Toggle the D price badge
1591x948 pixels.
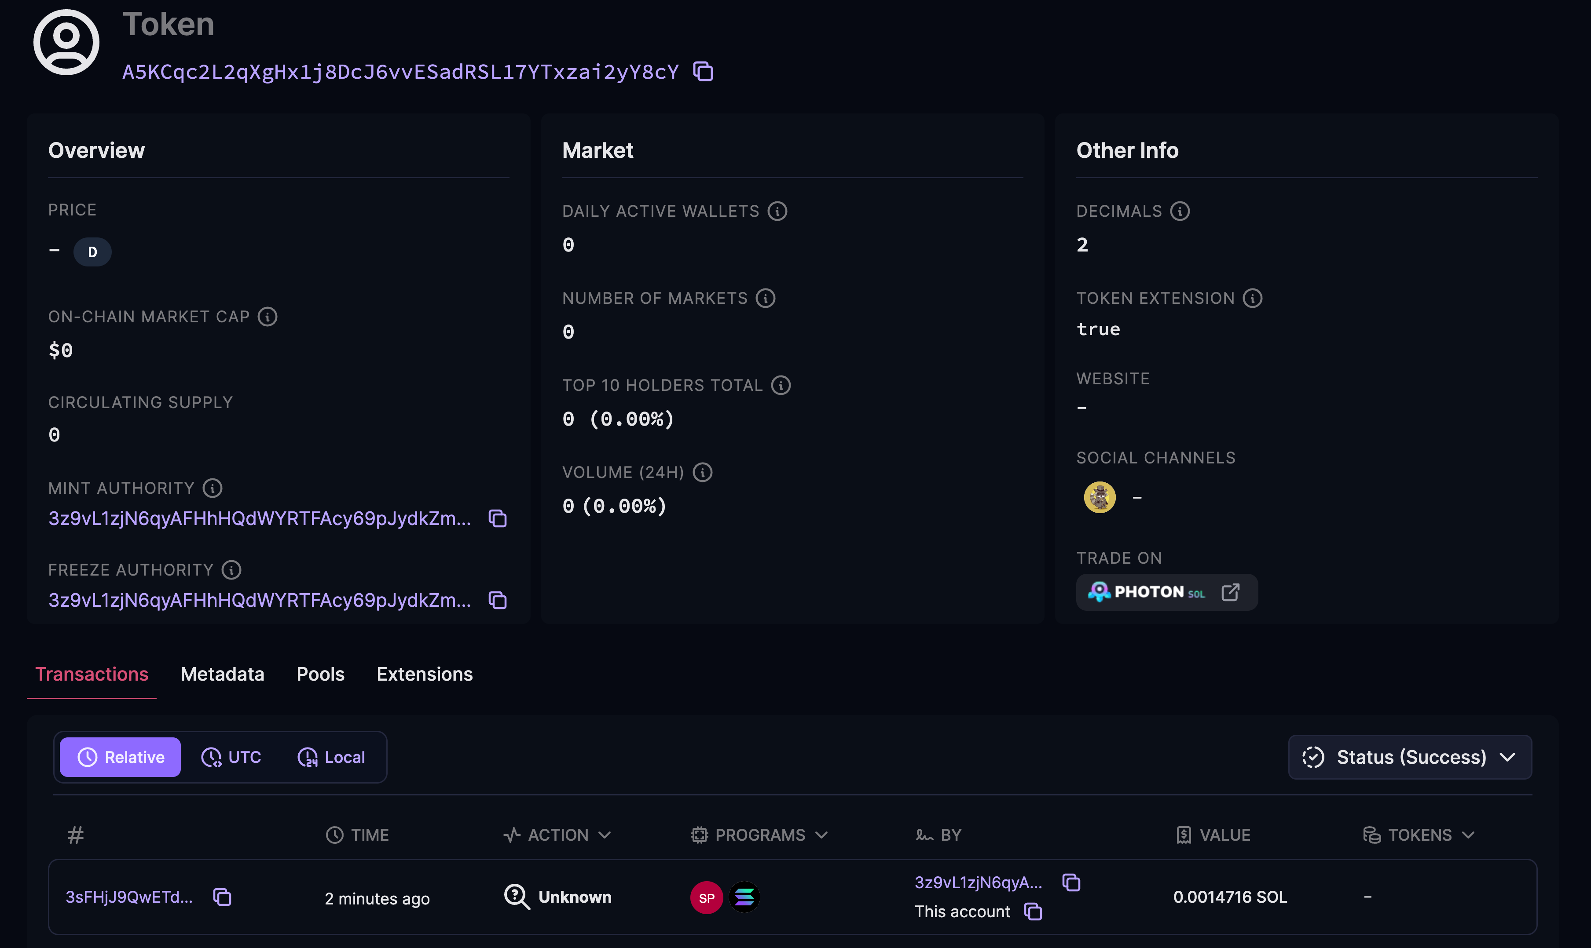tap(92, 252)
